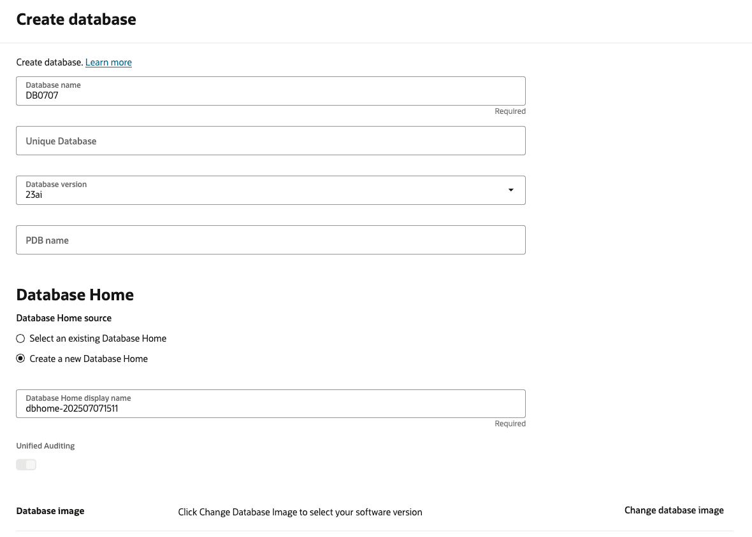Click the Required note under Database name
This screenshot has height=537, width=752.
[x=510, y=111]
